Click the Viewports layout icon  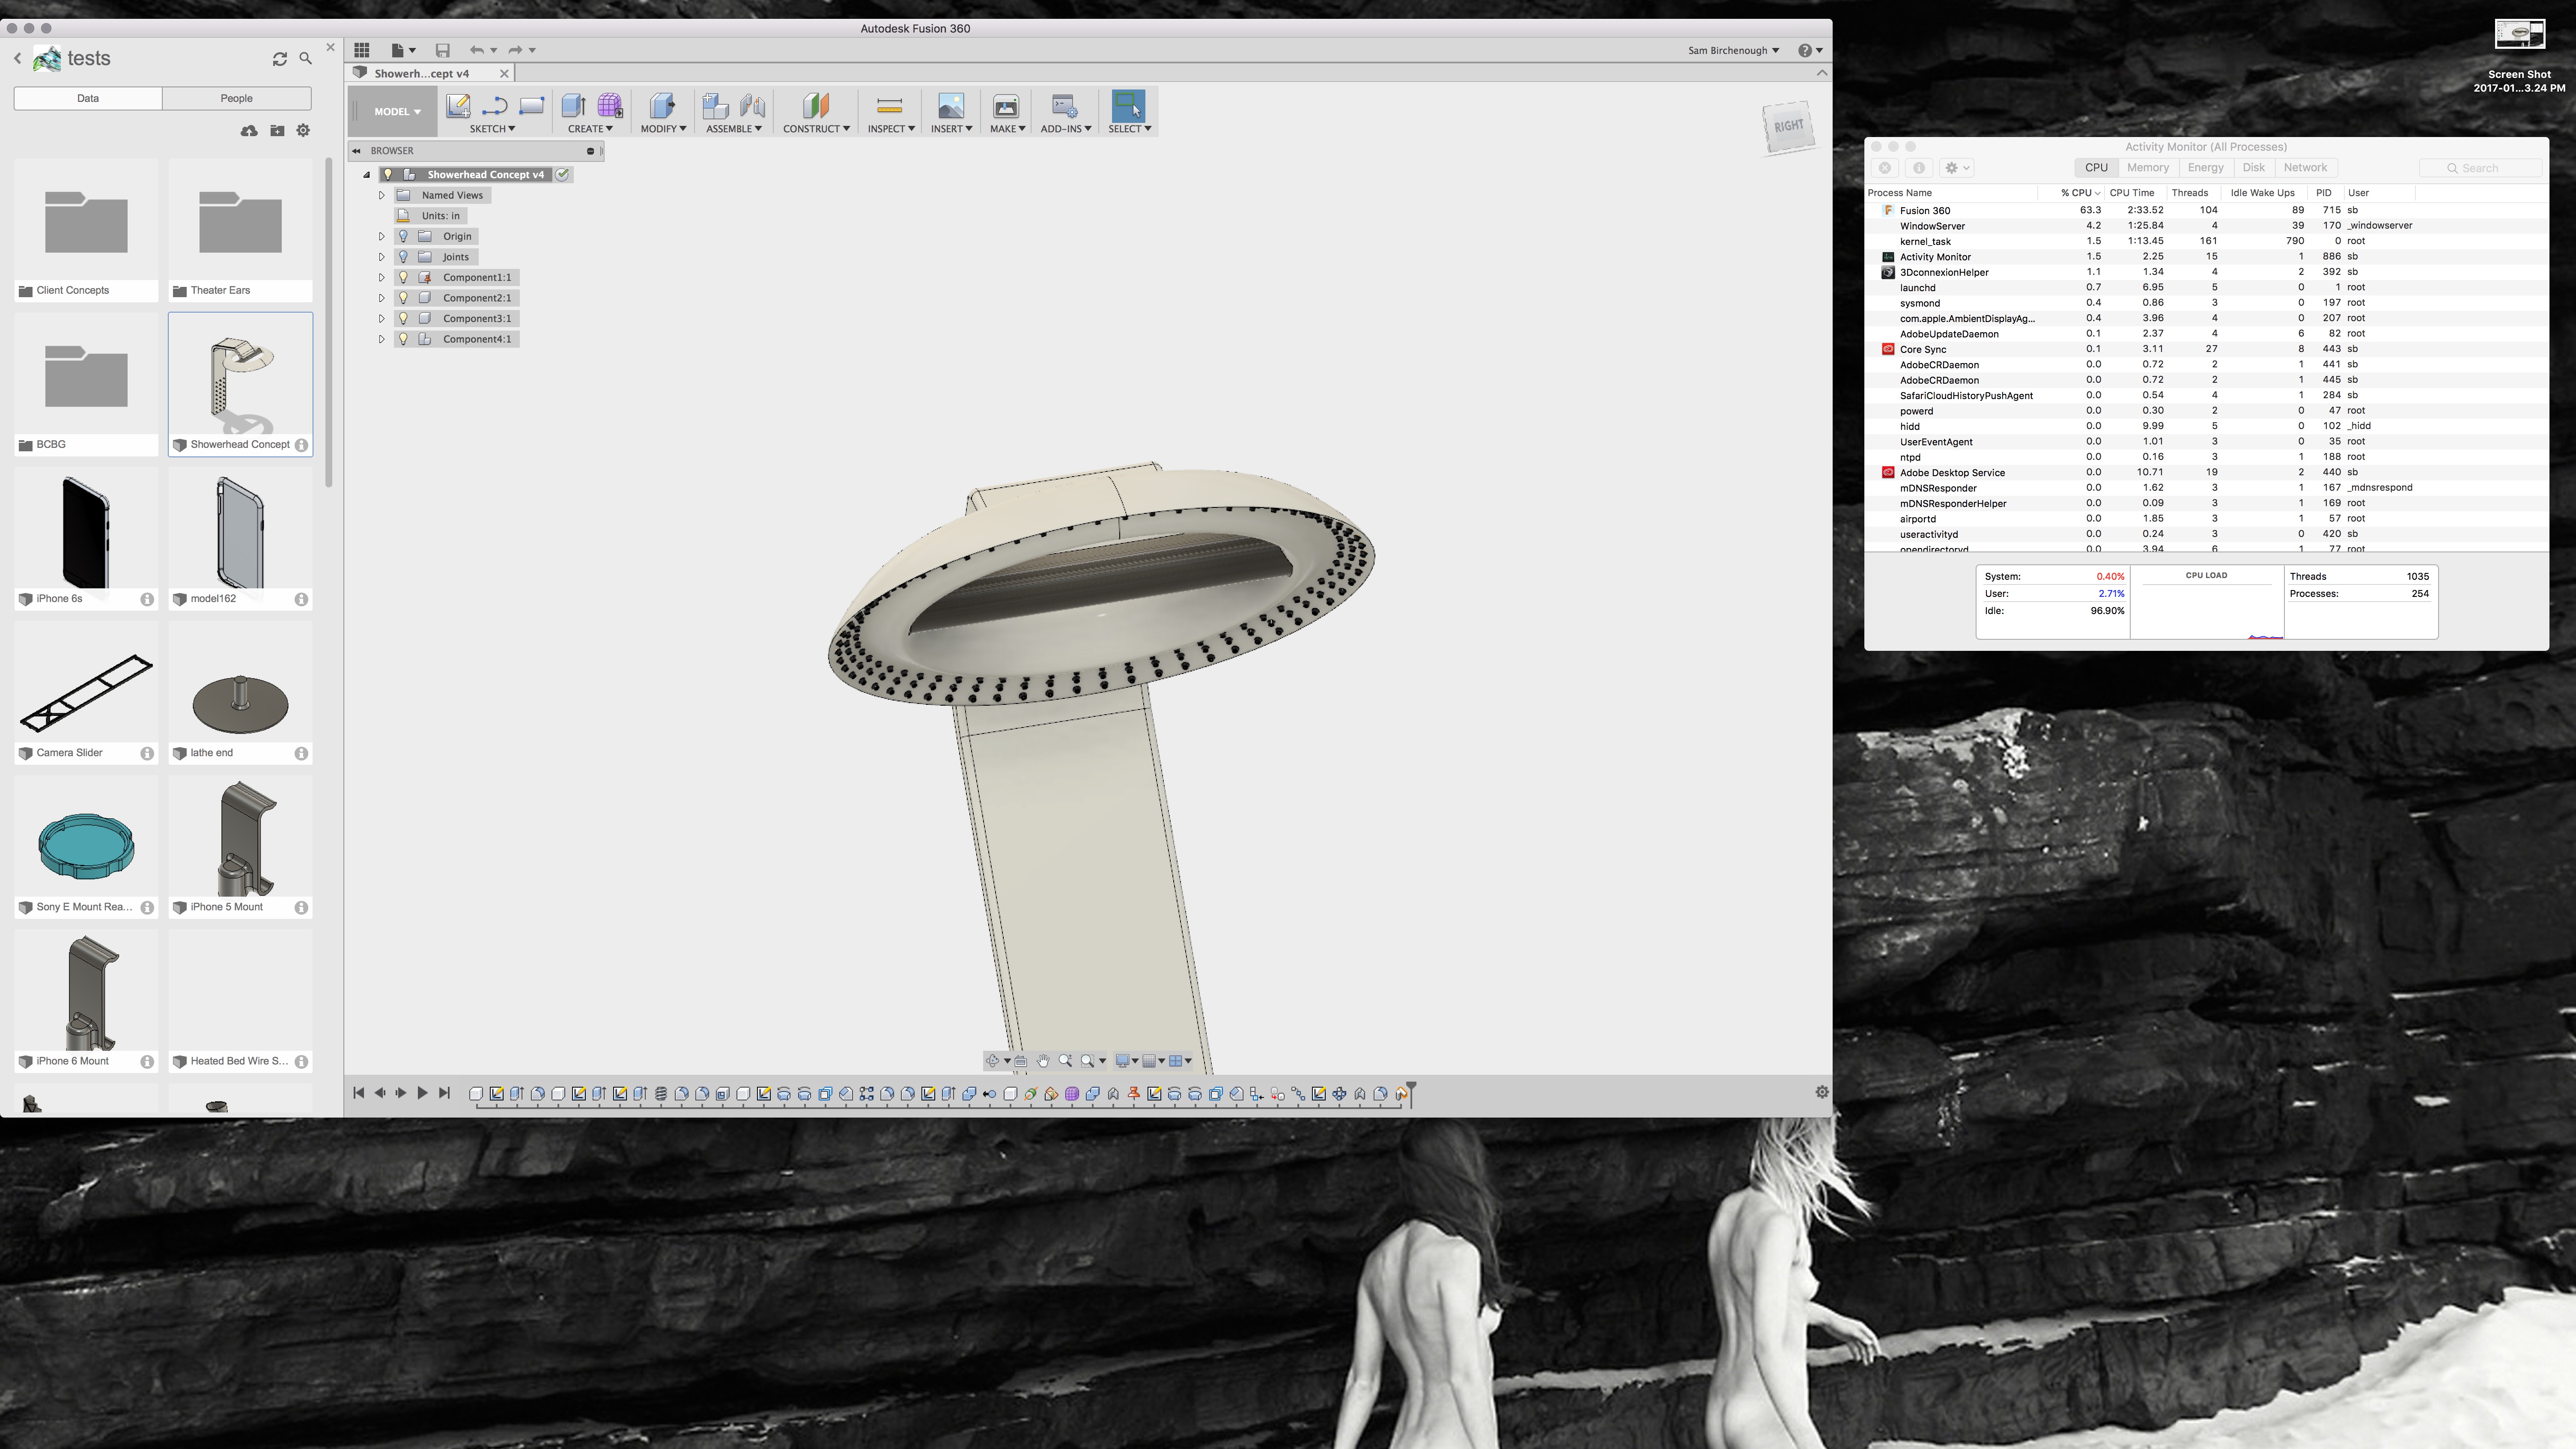click(1176, 1061)
